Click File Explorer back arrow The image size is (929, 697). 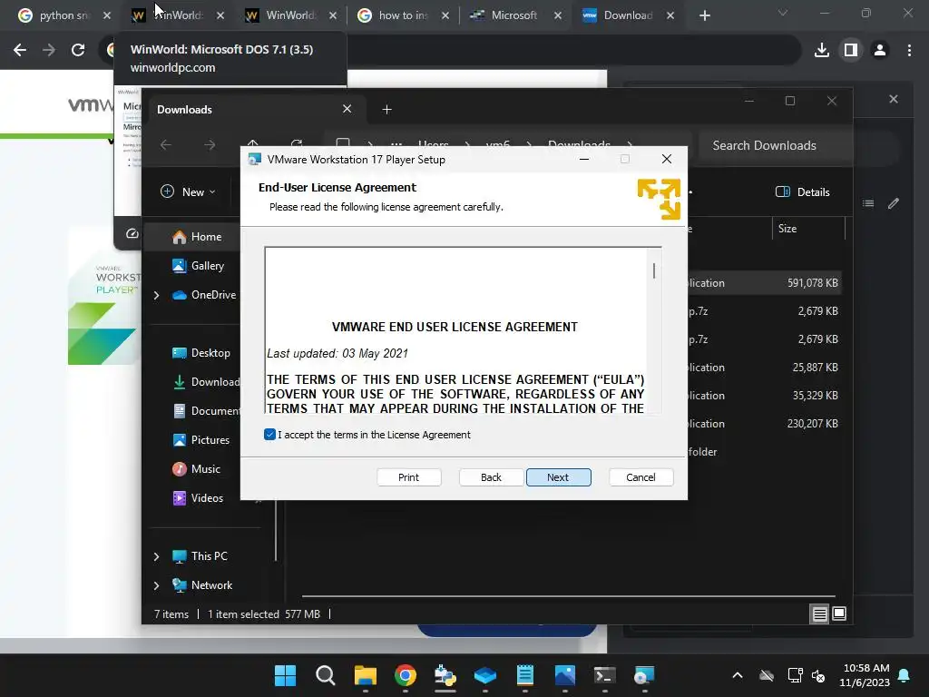(x=166, y=144)
